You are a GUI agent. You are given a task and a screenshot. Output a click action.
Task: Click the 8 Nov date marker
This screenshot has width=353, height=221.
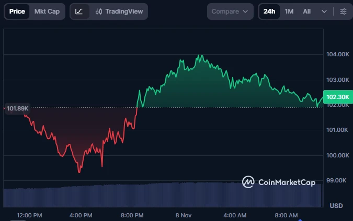point(185,215)
